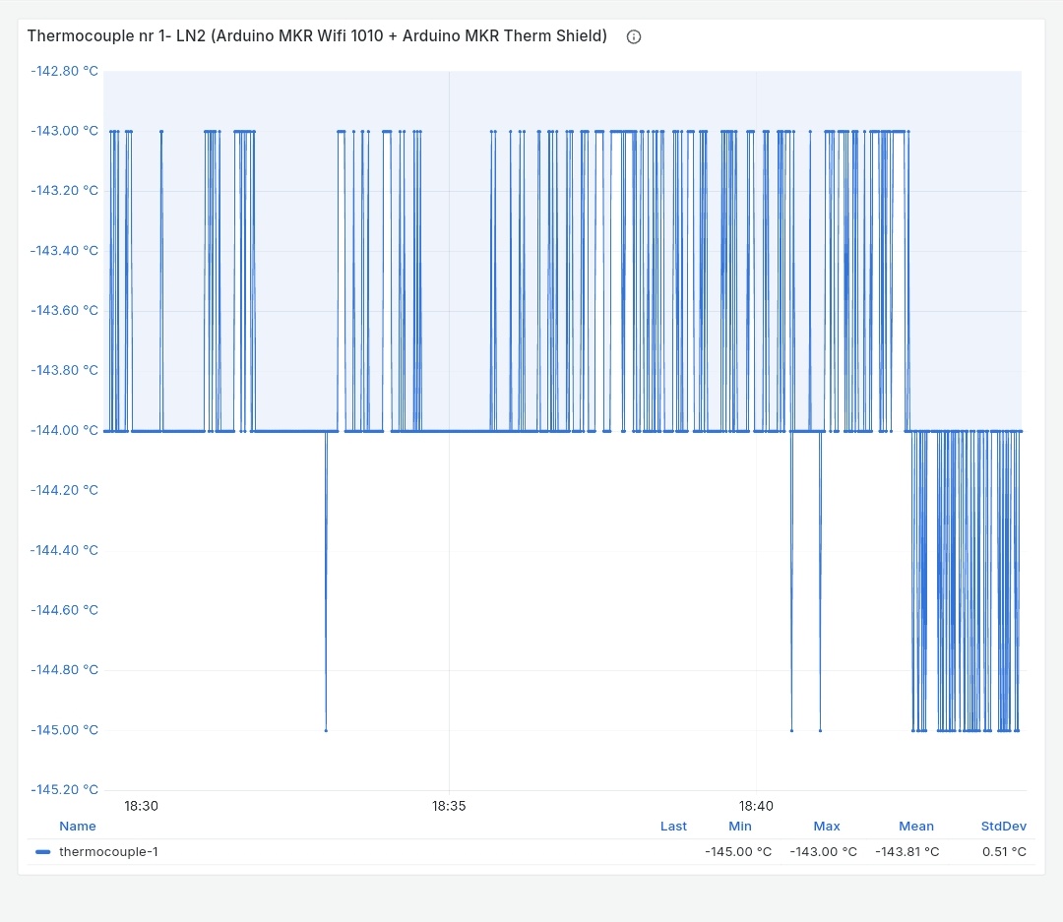Sort the legend by Min column
The image size is (1063, 922).
(x=740, y=827)
